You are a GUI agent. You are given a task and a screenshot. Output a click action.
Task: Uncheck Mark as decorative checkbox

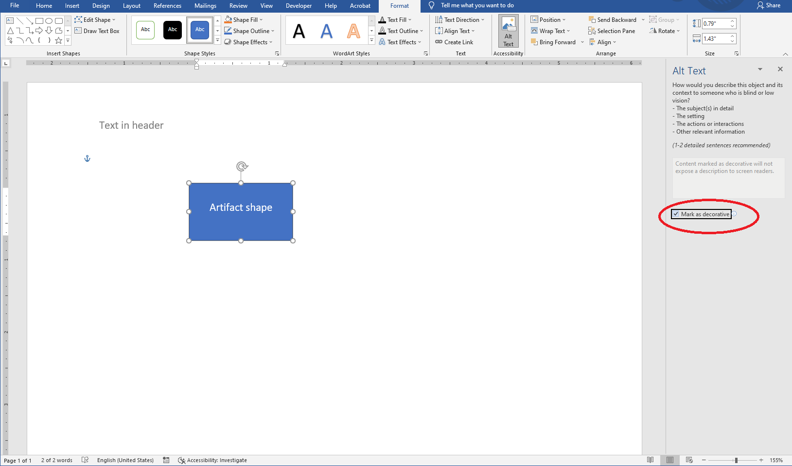click(x=676, y=214)
